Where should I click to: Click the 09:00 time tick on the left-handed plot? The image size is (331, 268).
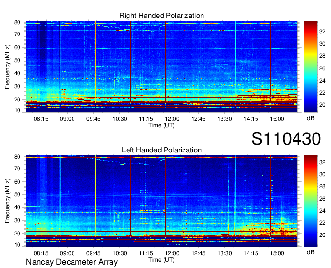[67, 253]
